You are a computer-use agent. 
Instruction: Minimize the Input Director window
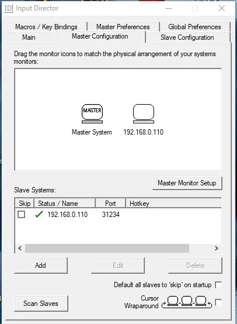coord(169,8)
